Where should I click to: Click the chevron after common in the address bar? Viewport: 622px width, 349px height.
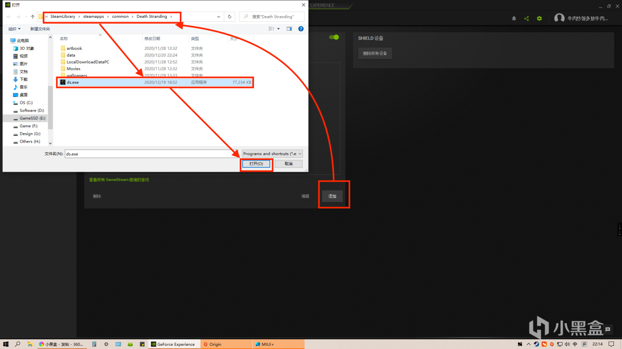[x=132, y=17]
